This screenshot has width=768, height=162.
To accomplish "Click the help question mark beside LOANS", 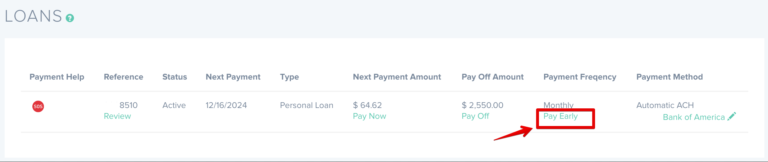I will point(70,18).
